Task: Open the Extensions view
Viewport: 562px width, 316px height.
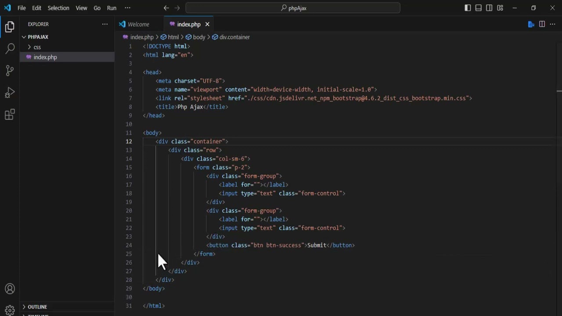Action: [x=10, y=115]
